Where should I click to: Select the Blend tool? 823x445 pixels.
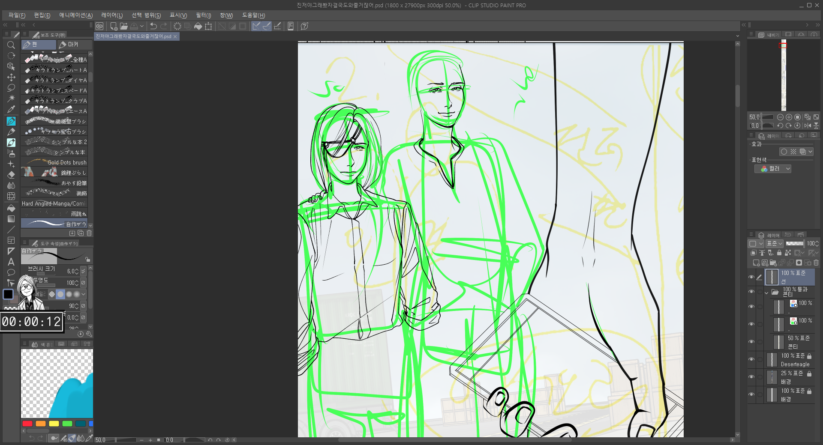[11, 185]
